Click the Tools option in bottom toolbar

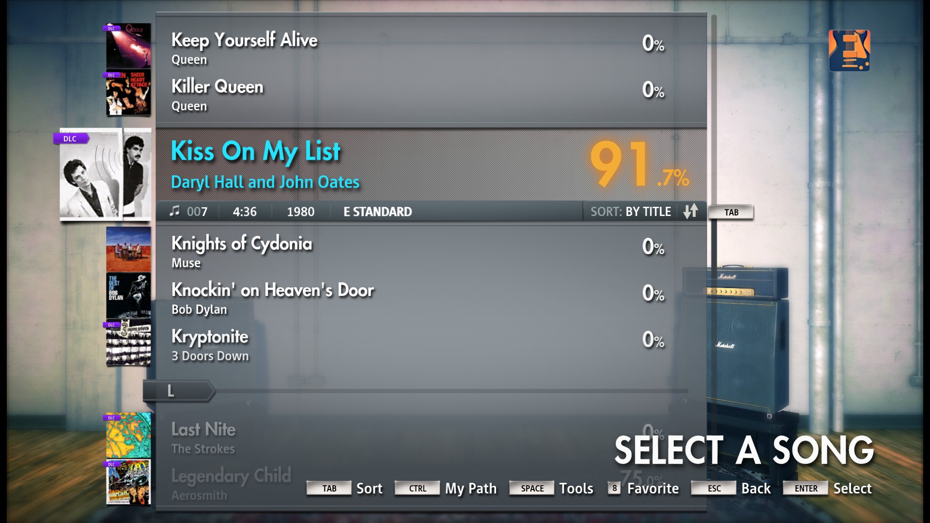576,488
